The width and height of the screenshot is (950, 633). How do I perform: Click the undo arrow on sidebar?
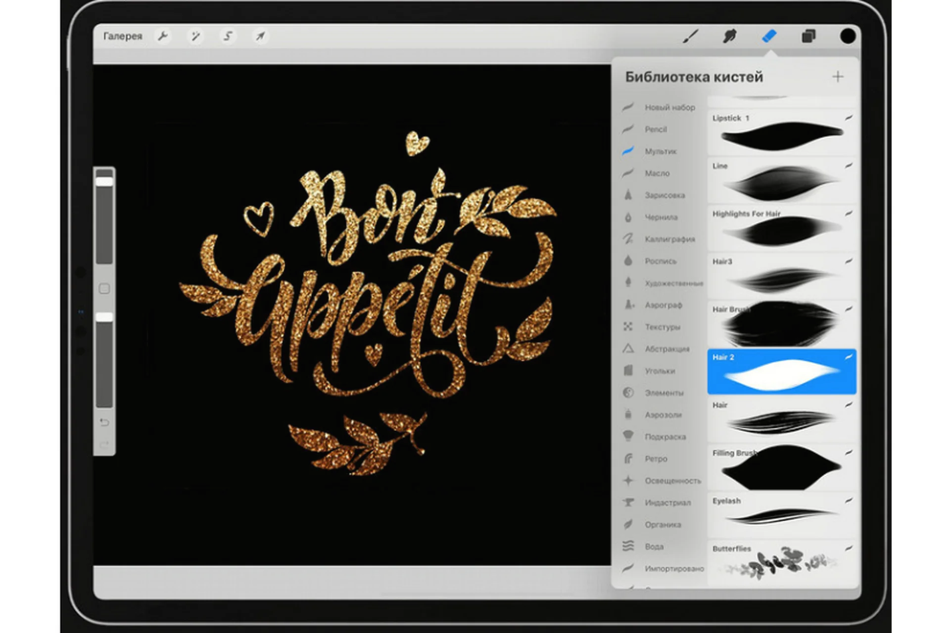104,422
